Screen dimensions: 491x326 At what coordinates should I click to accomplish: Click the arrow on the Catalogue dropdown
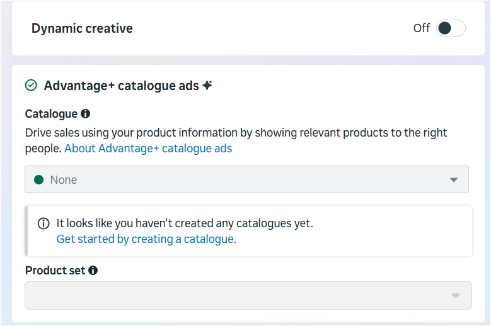[x=454, y=180]
